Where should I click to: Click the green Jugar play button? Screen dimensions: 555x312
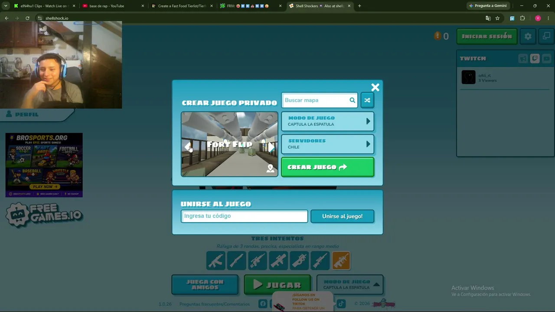pos(277,285)
